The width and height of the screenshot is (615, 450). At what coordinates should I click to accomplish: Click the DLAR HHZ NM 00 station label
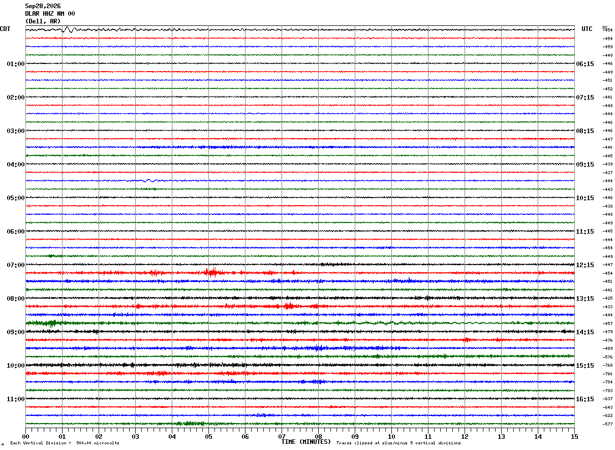click(x=50, y=14)
